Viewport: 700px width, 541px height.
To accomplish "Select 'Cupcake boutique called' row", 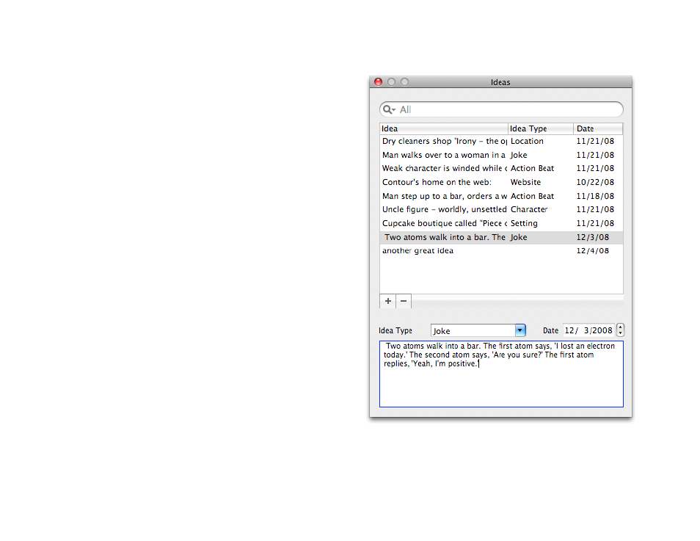I will click(x=501, y=223).
